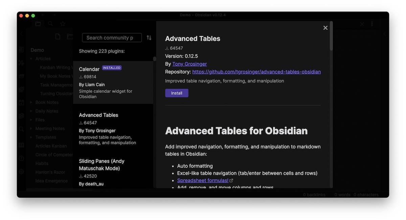Open today's daily note calendar icon
Screen dimensions: 406x220
click(x=21, y=103)
